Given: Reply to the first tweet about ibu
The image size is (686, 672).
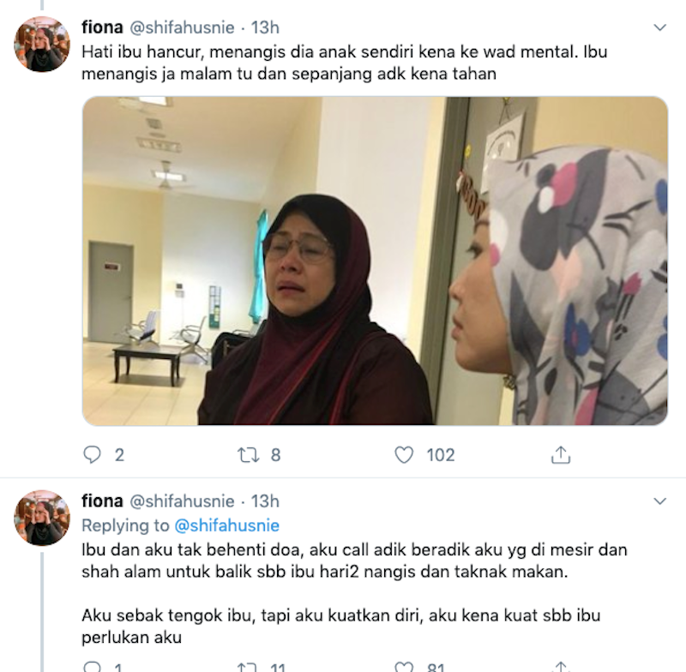Looking at the screenshot, I should pos(92,454).
